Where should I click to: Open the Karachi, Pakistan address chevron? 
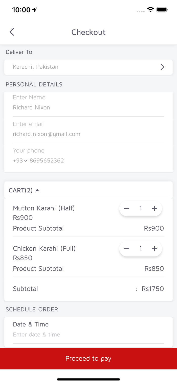coord(162,67)
